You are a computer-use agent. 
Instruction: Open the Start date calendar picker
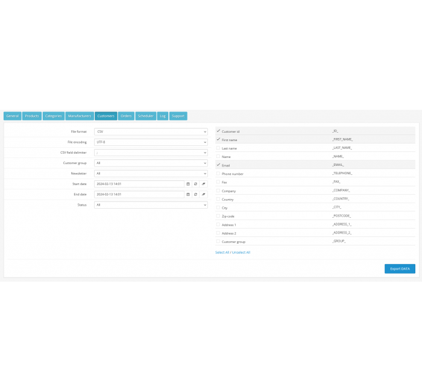188,184
